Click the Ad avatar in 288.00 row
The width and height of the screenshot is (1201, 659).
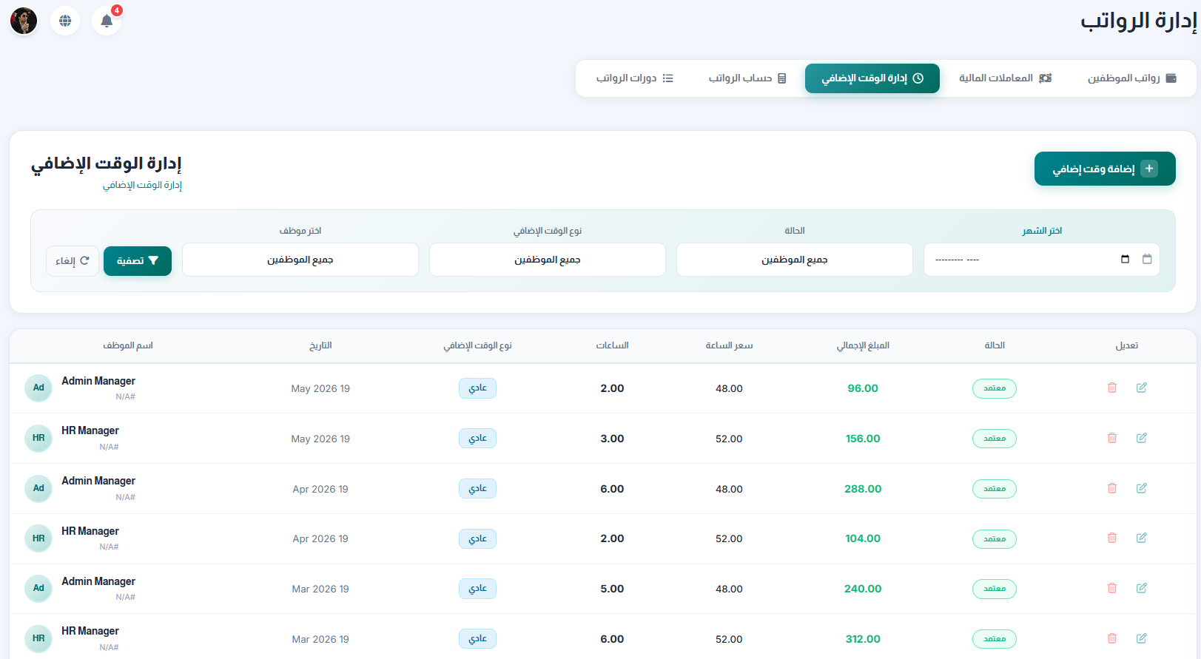click(38, 488)
